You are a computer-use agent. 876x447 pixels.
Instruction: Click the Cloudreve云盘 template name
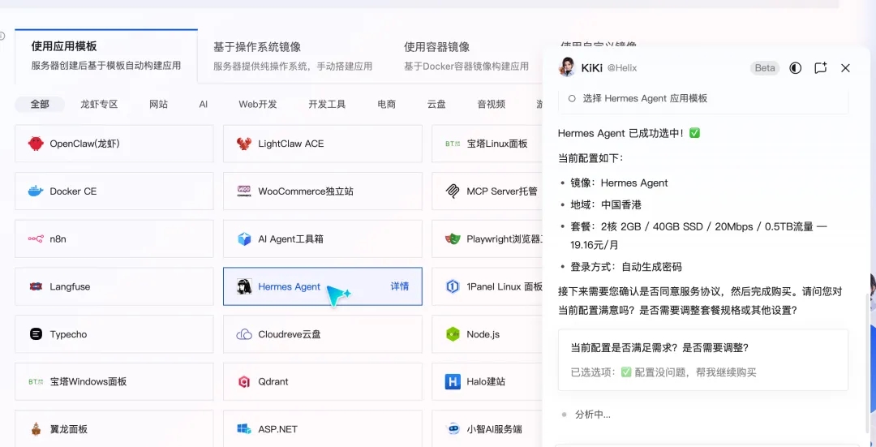290,334
